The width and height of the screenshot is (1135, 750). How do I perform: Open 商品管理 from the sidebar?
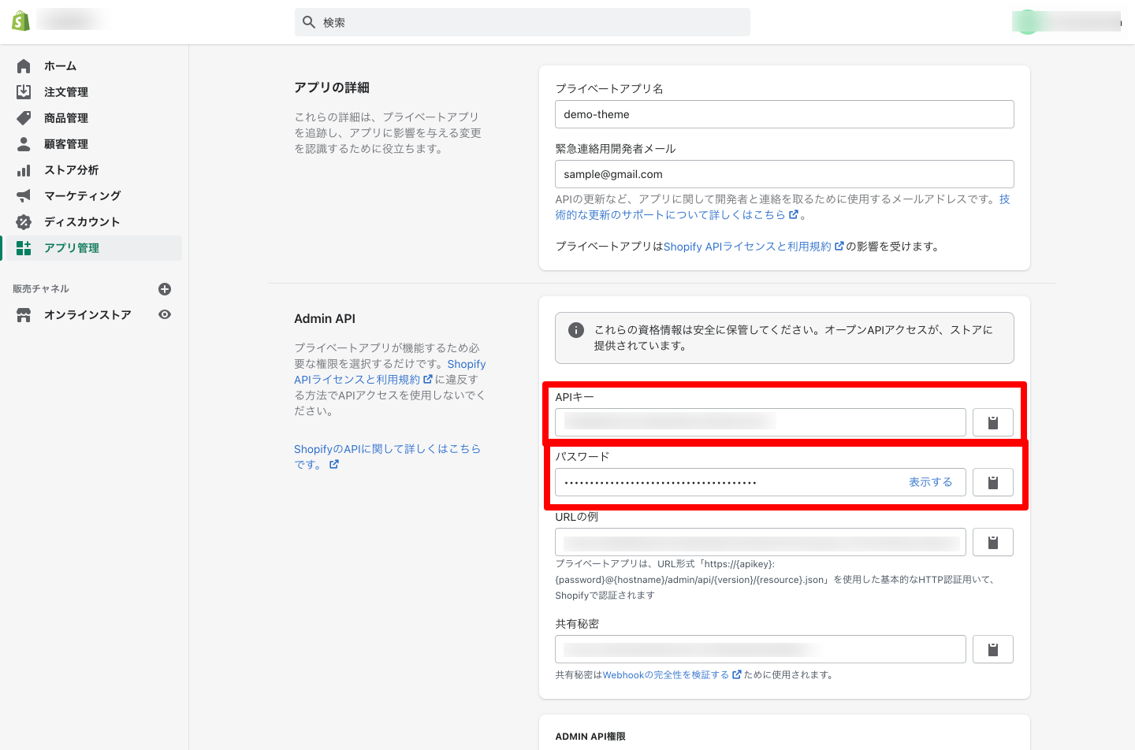pyautogui.click(x=65, y=118)
